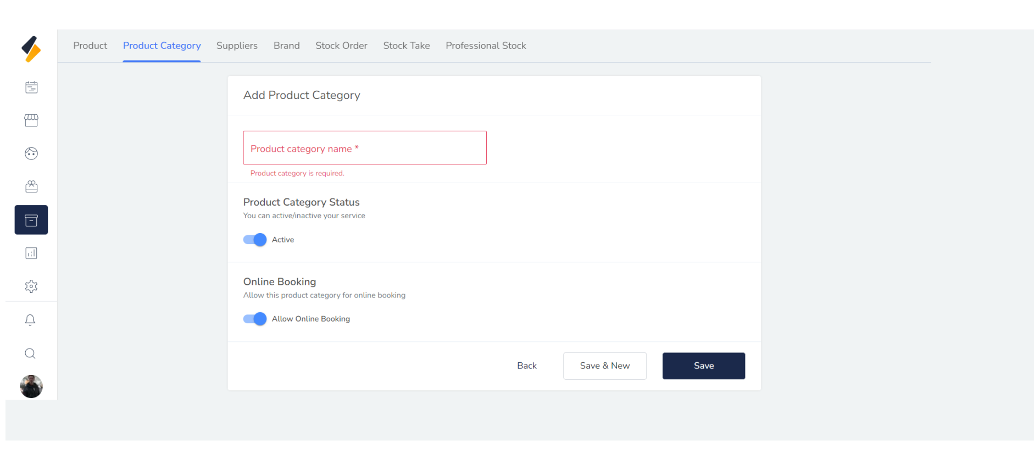
Task: Open the reports chart icon
Action: click(x=31, y=253)
